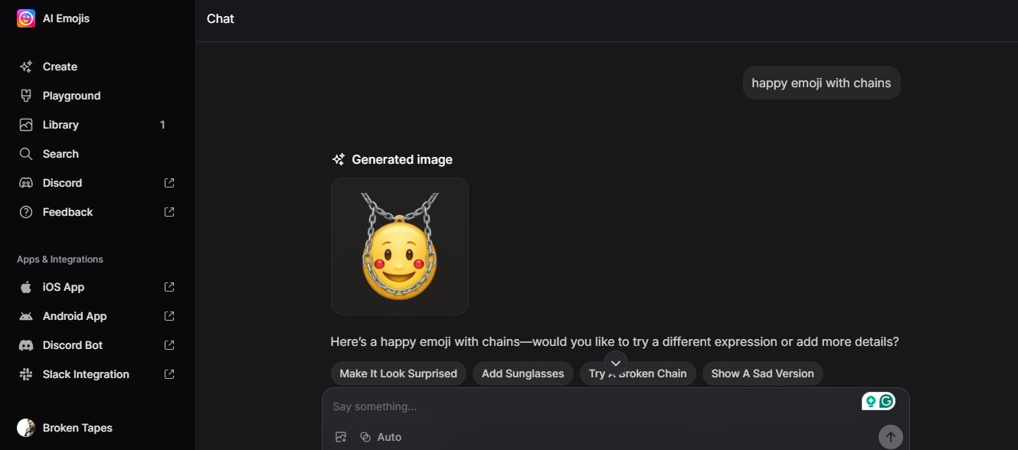Select the Apple icon next to iOS App
The height and width of the screenshot is (450, 1018).
coord(25,286)
